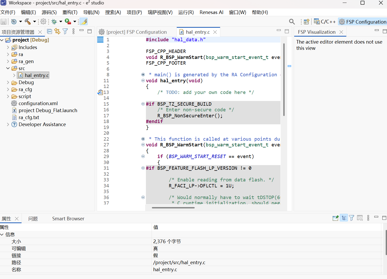Open the project explorer view menu dots
The height and width of the screenshot is (279, 387).
[74, 32]
